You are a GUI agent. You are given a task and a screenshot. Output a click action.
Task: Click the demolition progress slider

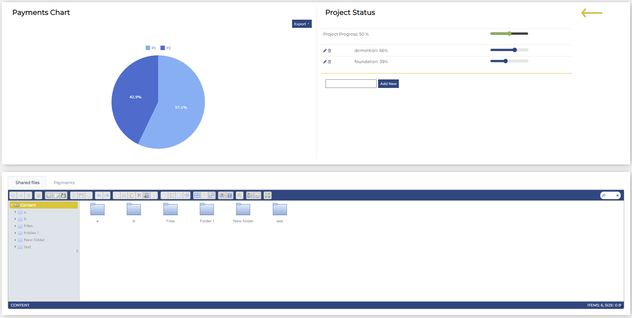(x=509, y=50)
